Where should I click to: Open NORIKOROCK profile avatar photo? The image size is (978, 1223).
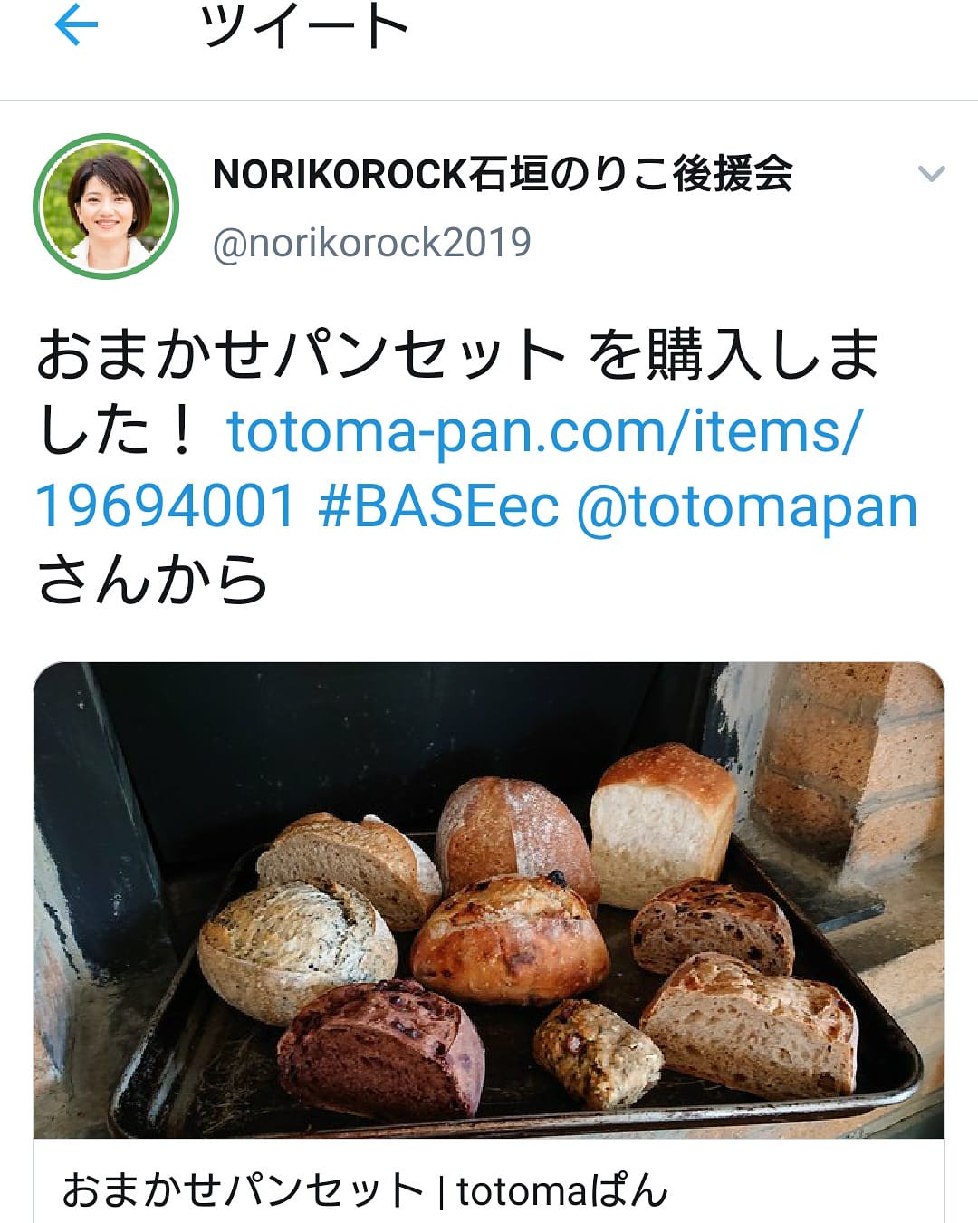(106, 207)
